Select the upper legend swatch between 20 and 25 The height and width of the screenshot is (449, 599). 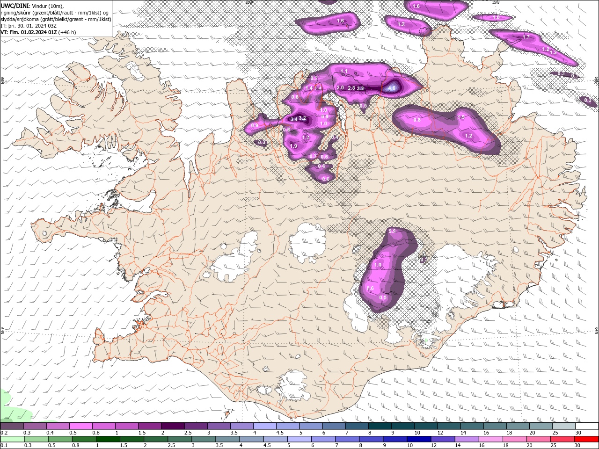tap(541, 426)
